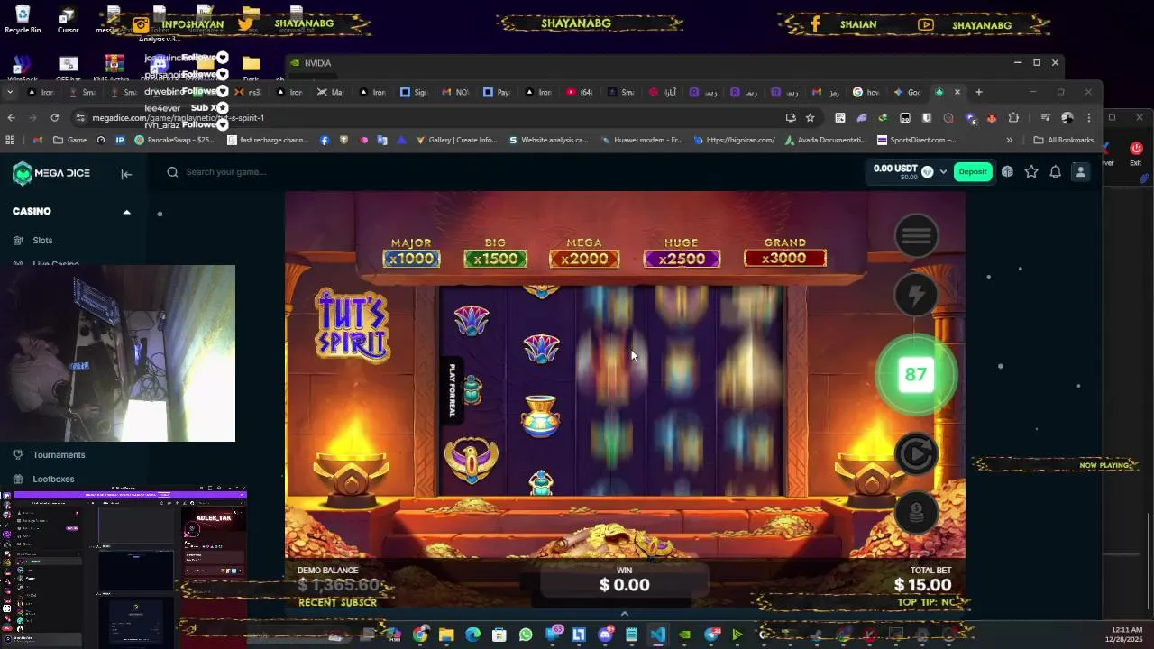1154x649 pixels.
Task: Open the Game bookmarks folder
Action: click(70, 141)
